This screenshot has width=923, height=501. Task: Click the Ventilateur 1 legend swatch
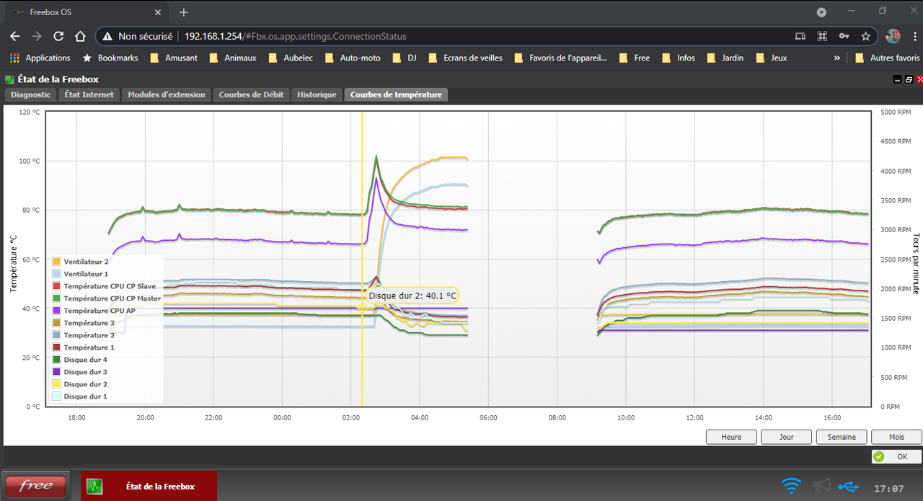[56, 274]
